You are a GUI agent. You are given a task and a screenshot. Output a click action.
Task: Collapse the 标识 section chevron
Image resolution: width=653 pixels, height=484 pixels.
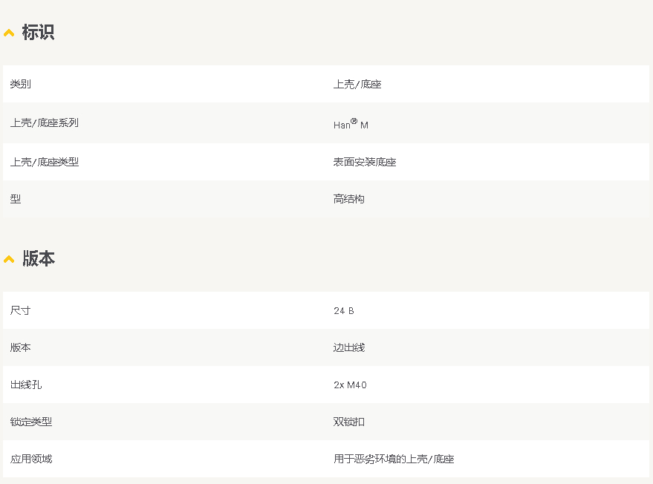9,33
